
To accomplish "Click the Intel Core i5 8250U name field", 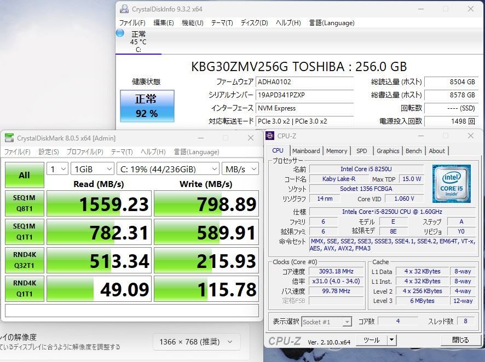I will 366,169.
